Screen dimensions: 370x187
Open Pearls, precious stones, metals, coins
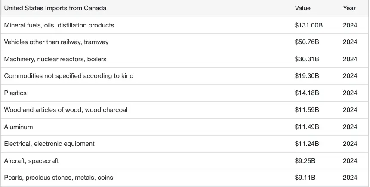point(59,178)
